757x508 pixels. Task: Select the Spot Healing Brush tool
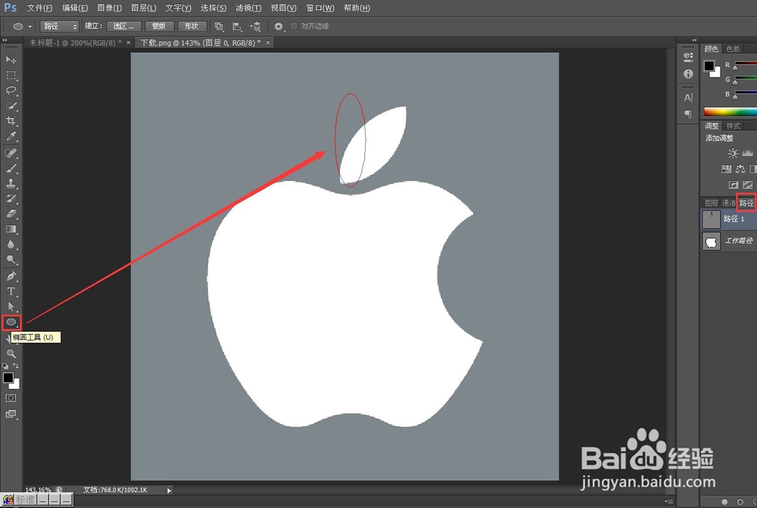tap(11, 153)
